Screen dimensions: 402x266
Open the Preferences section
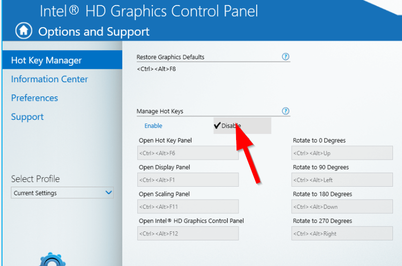coord(35,98)
